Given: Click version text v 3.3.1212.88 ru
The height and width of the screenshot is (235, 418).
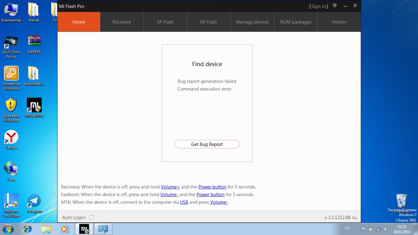Looking at the screenshot, I should (340, 217).
